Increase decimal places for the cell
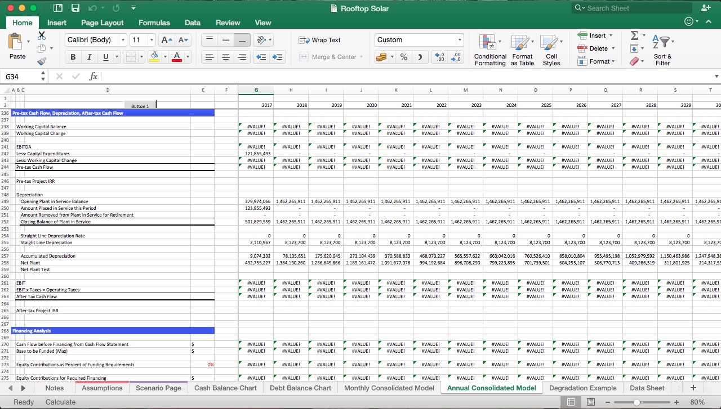Viewport: 721px width, 409px height. 440,57
